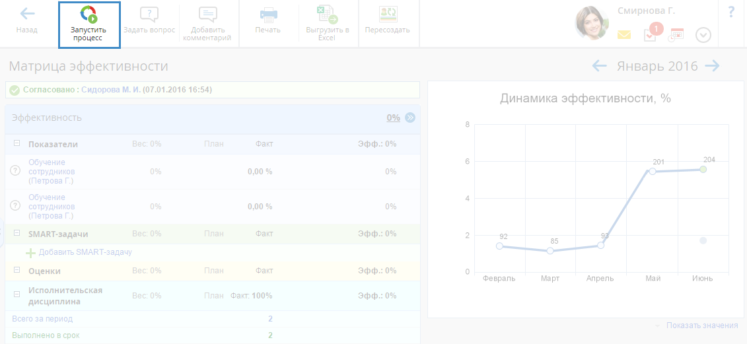
Task: Click the Добавить SMART-задачу link
Action: [85, 252]
